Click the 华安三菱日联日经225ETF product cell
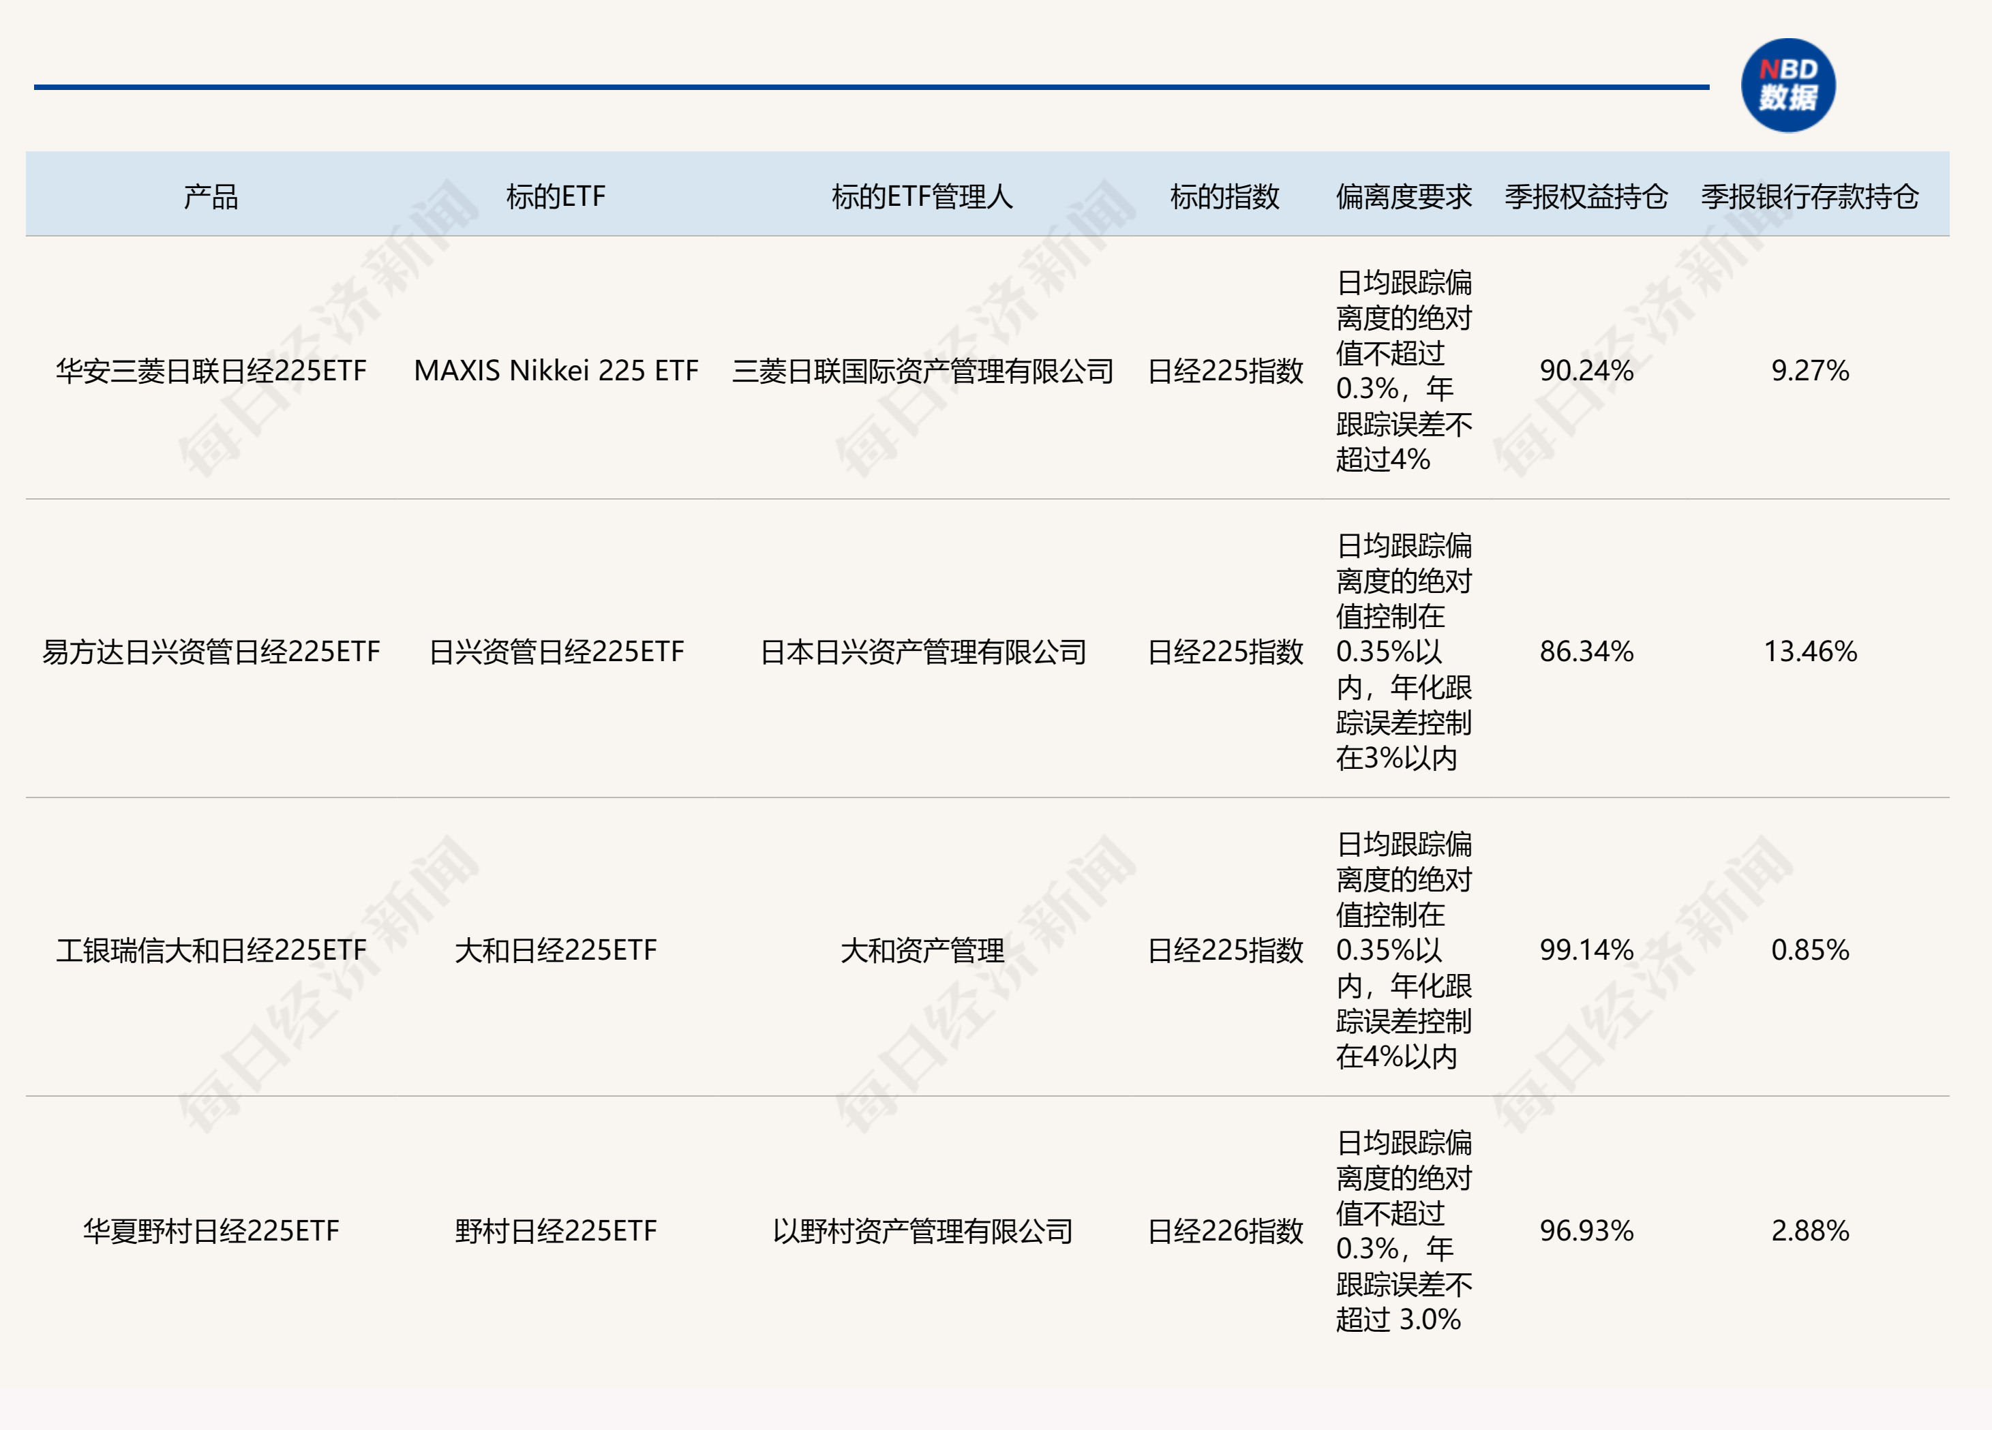 coord(211,371)
